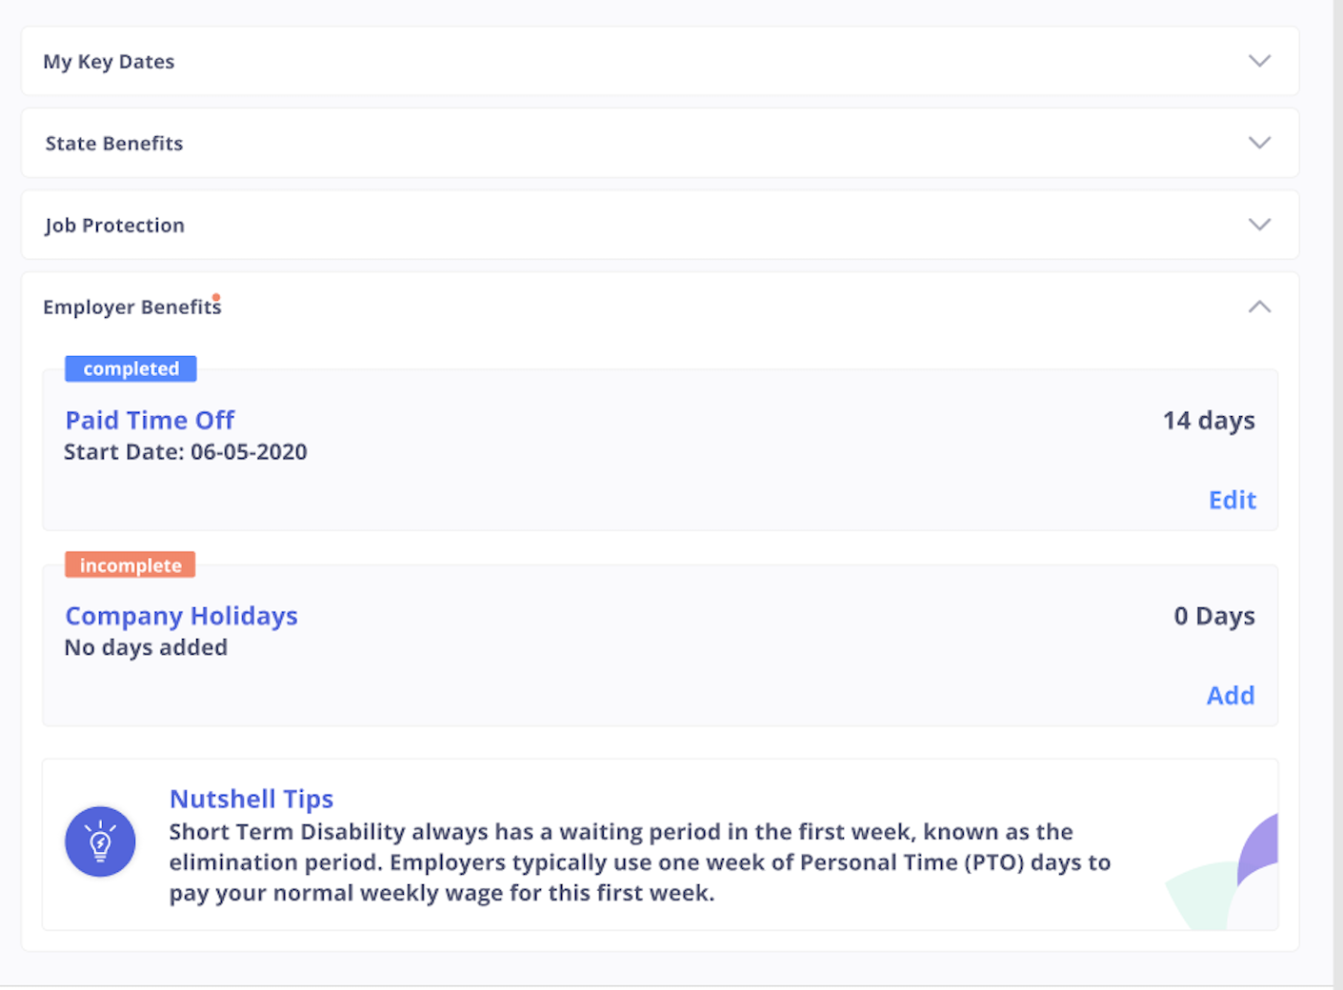Open the Paid Time Off link
This screenshot has width=1343, height=990.
pyautogui.click(x=150, y=420)
